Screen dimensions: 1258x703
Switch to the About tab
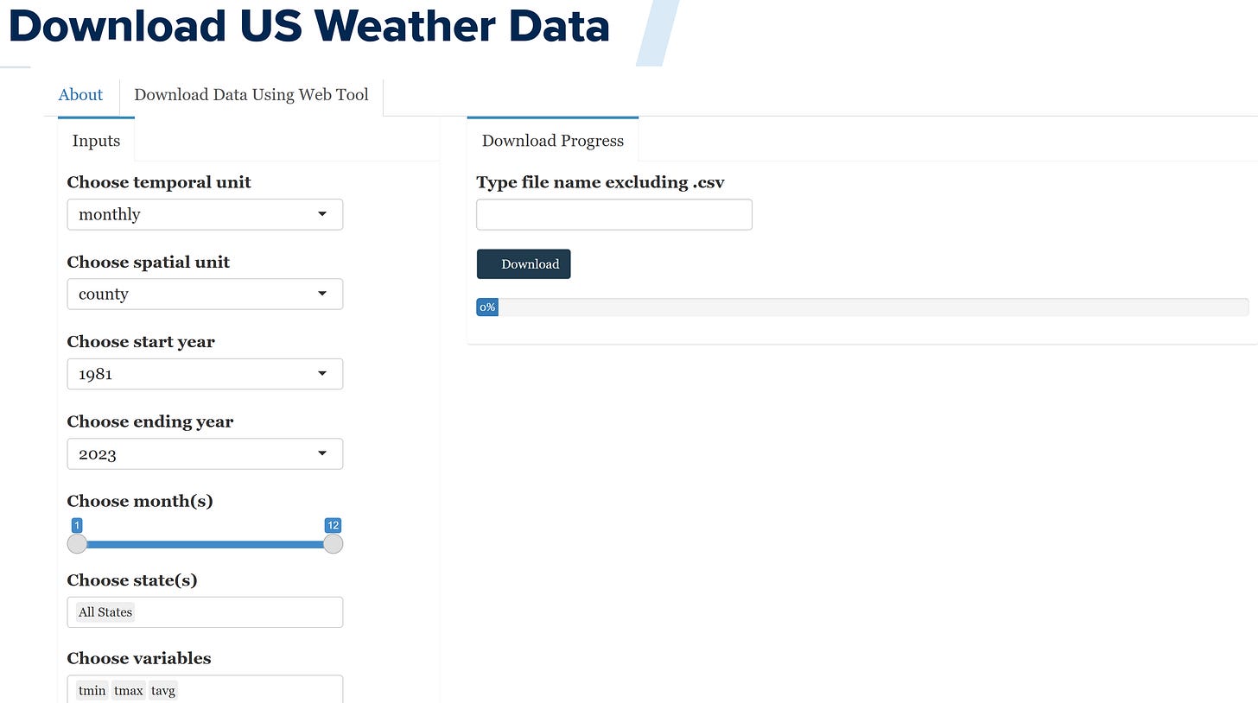point(79,95)
